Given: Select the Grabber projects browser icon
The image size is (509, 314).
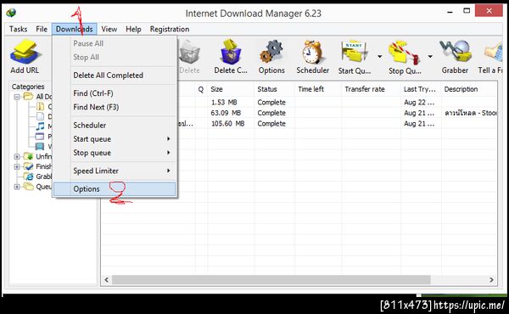Looking at the screenshot, I should [x=29, y=177].
